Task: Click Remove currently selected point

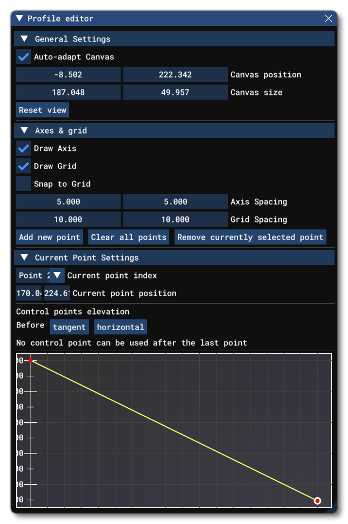Action: tap(251, 237)
